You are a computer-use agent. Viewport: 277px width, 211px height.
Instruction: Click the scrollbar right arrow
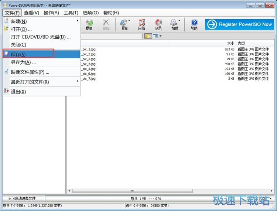(271, 191)
